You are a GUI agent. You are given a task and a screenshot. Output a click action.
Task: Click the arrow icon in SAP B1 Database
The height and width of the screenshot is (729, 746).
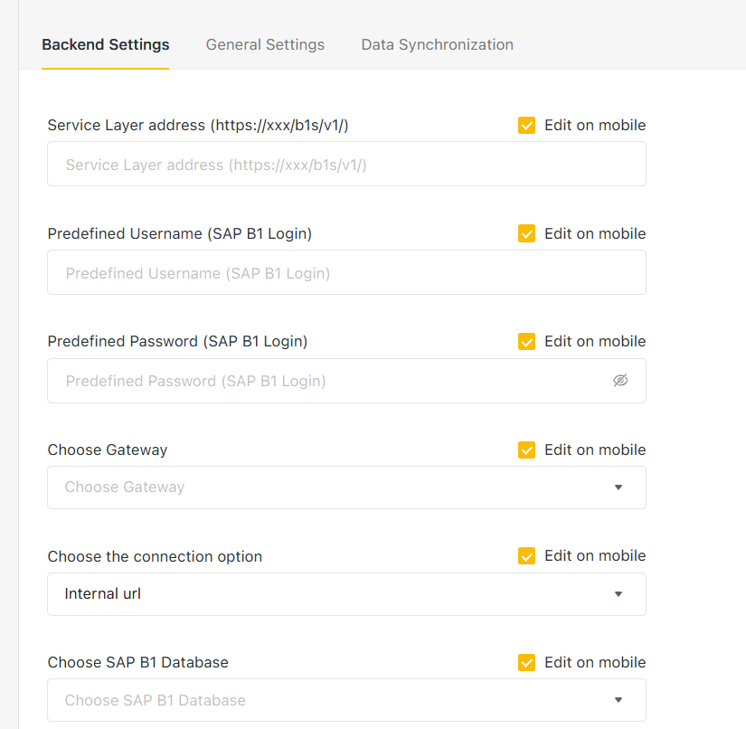(x=619, y=700)
